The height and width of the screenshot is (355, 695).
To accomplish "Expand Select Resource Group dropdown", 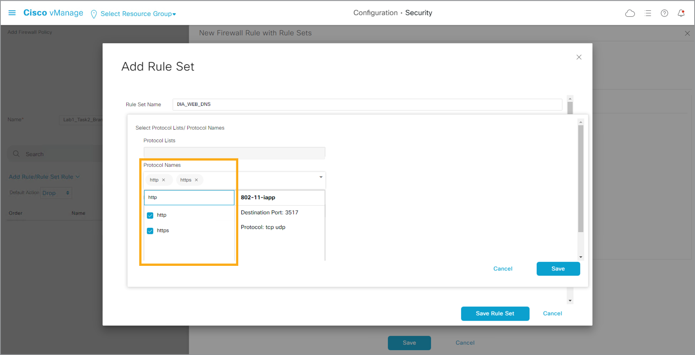I will tap(138, 14).
